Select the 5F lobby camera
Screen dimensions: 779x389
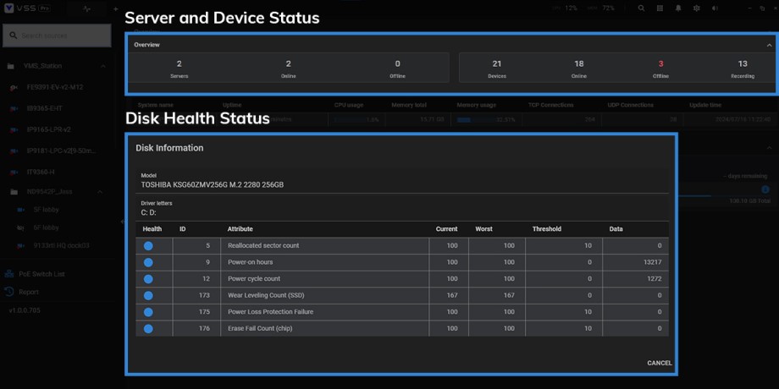[47, 210]
